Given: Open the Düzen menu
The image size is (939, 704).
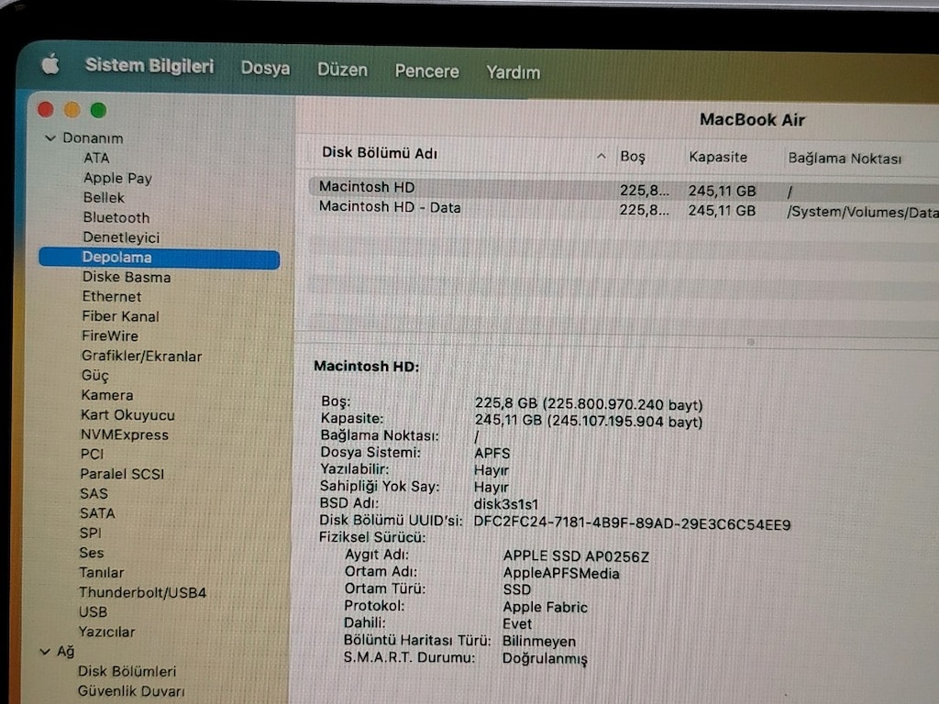Looking at the screenshot, I should click(342, 70).
